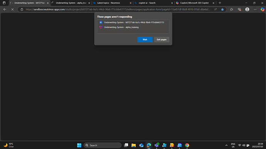Viewport: 266px width, 149px height.
Task: Open Task View on the taskbar
Action: 126,145
